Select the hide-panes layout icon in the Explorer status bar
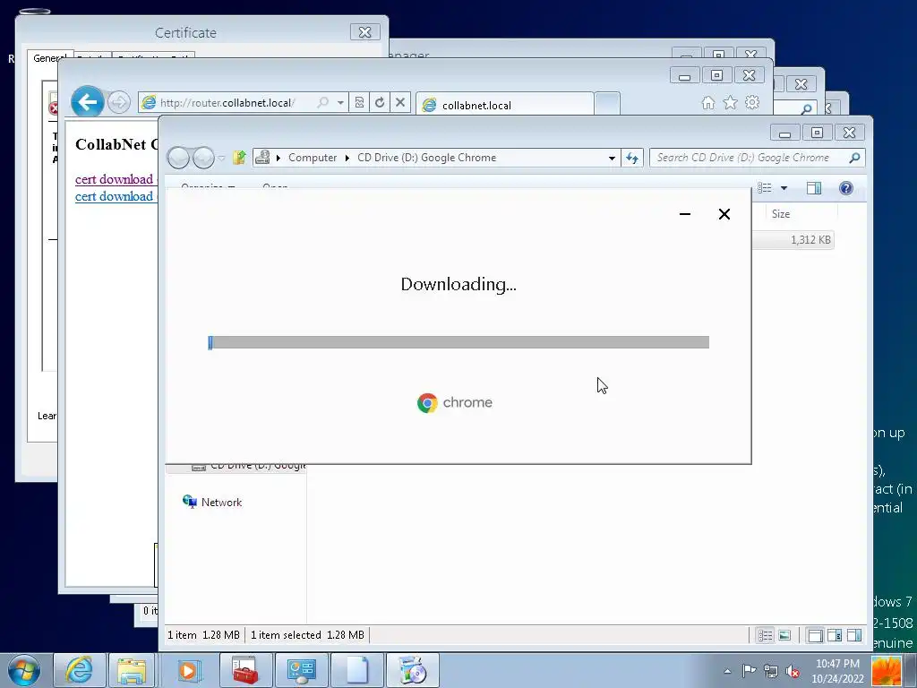 [815, 635]
